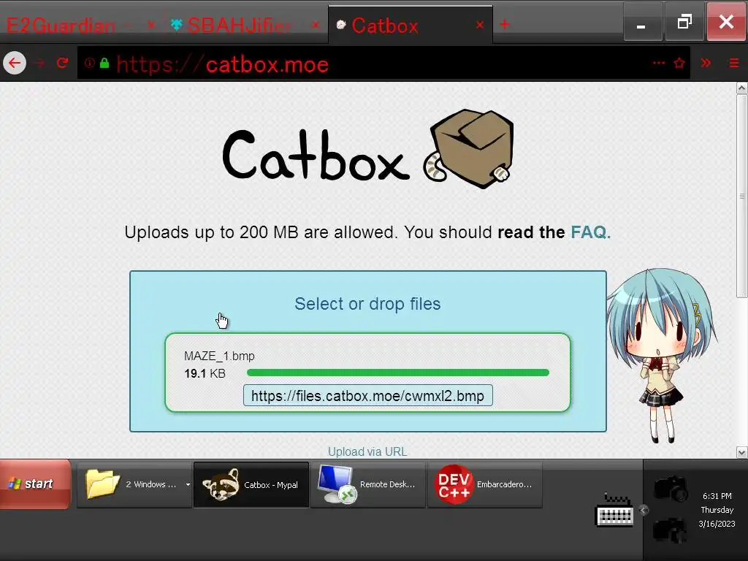The image size is (748, 561).
Task: Close the Catbox tab
Action: (x=480, y=25)
